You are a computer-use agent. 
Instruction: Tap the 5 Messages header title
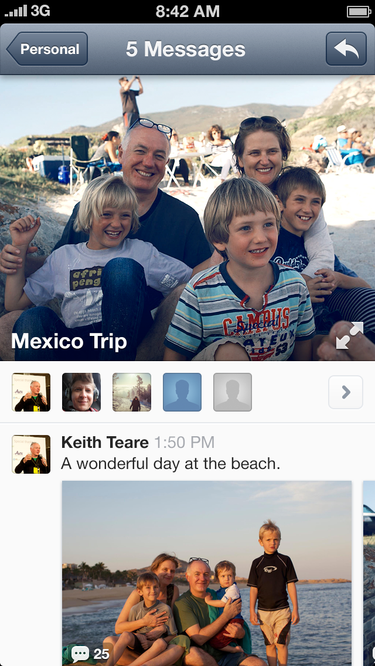point(186,49)
